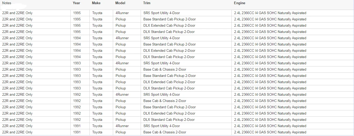Select the 1993 Base Cab & Chassis trim
The image size is (354, 136).
click(x=165, y=69)
